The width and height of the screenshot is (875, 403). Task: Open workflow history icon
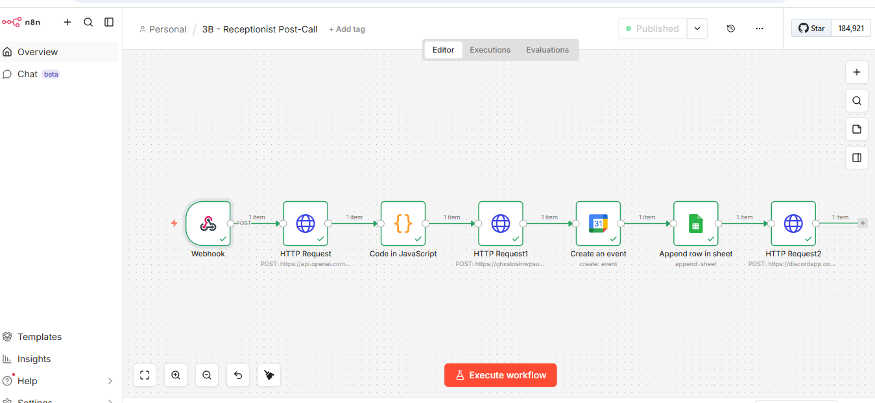point(731,29)
